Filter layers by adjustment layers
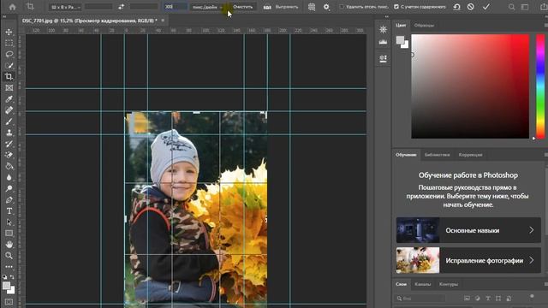Image resolution: width=548 pixels, height=308 pixels. point(478,299)
